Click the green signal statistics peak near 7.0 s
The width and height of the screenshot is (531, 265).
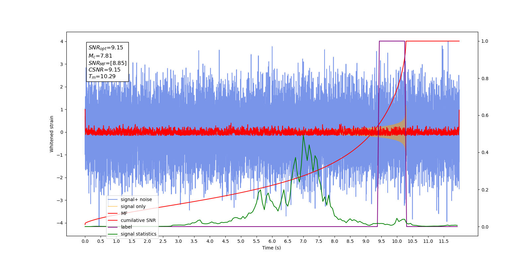click(x=303, y=136)
